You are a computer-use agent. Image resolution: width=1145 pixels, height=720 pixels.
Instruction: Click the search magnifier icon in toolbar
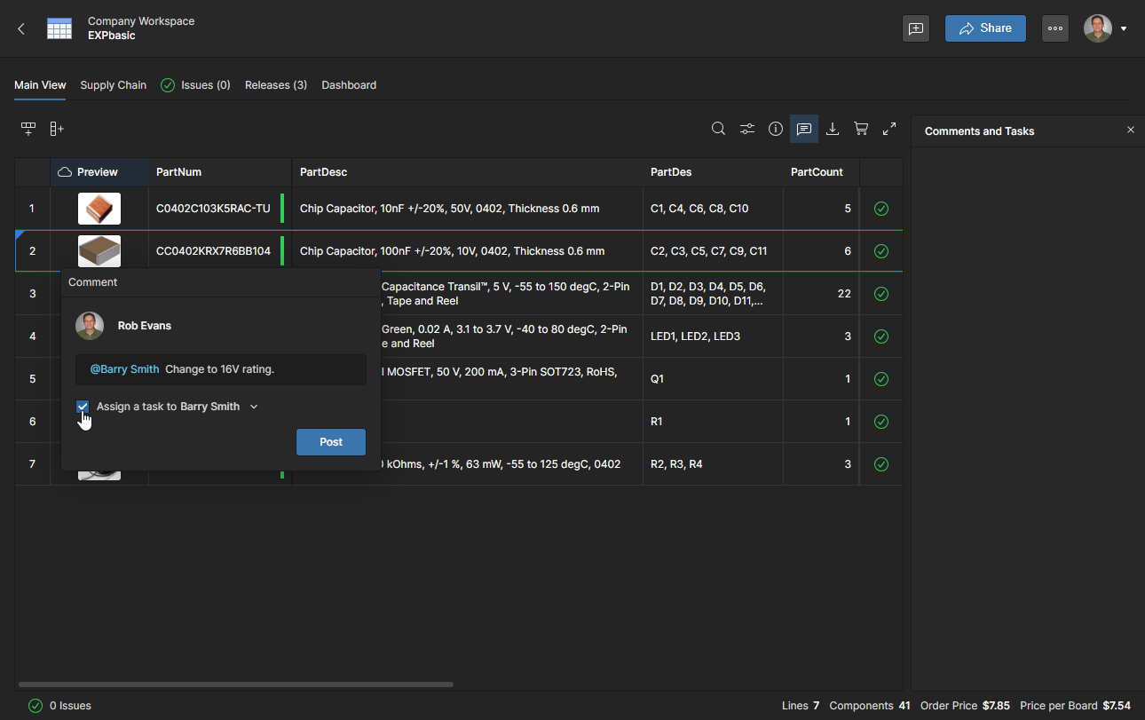[718, 129]
